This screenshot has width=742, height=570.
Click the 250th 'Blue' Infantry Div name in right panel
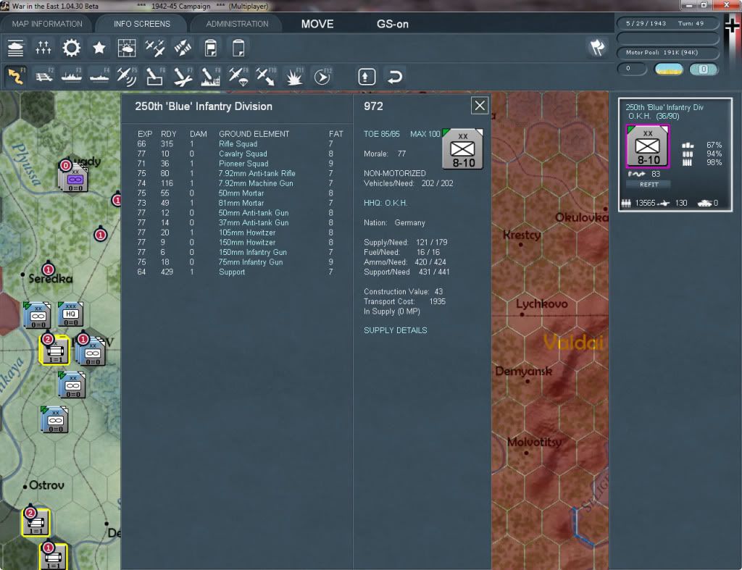click(x=664, y=107)
